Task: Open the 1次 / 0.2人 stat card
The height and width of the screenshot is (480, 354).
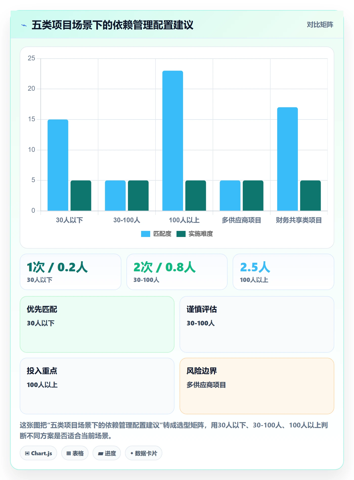Action: click(x=71, y=272)
